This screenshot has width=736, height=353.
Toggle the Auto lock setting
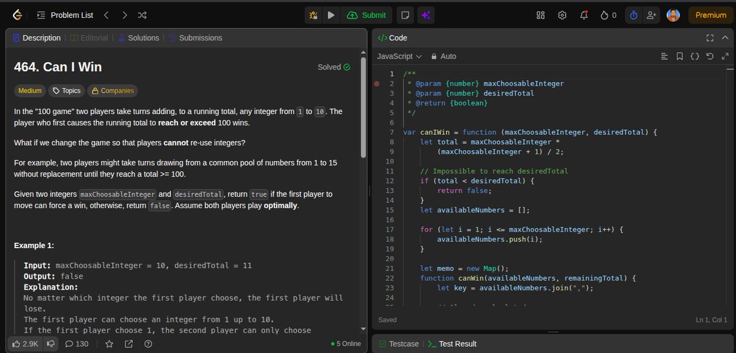444,56
